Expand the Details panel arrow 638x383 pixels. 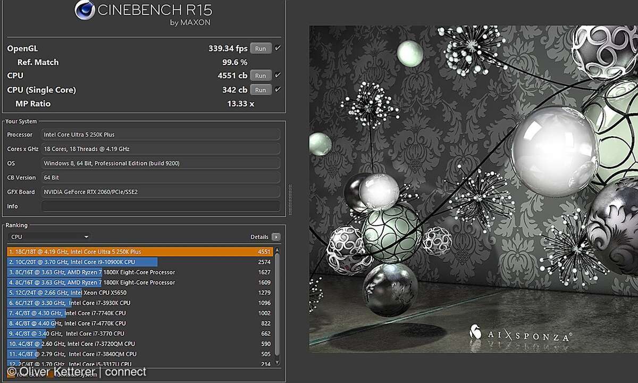pos(275,236)
